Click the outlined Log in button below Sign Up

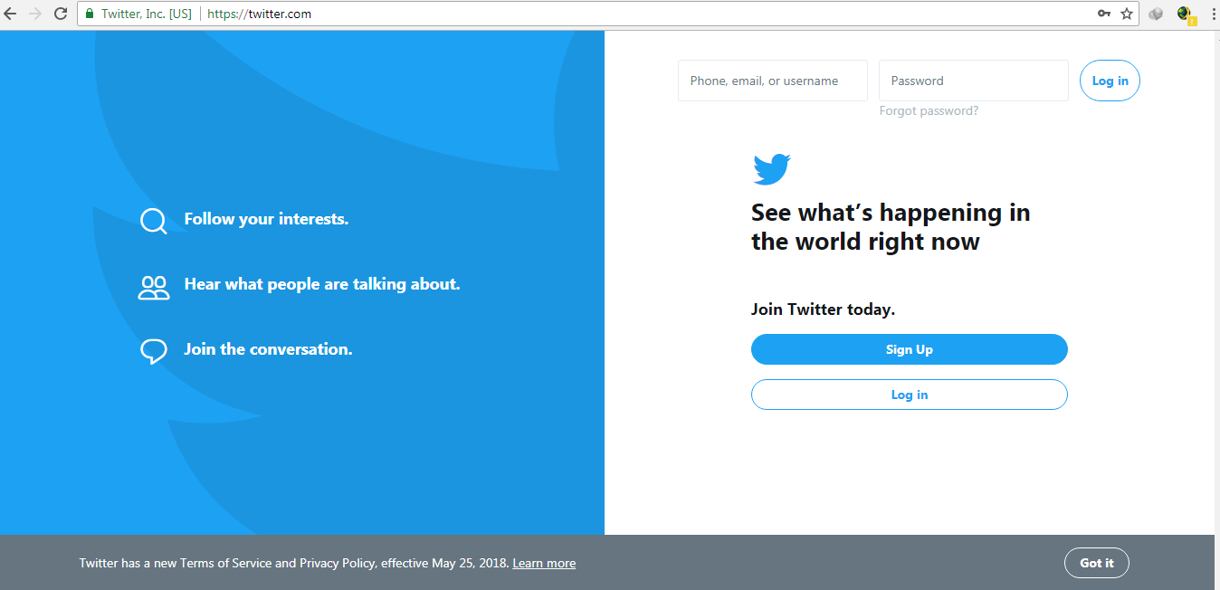[910, 395]
